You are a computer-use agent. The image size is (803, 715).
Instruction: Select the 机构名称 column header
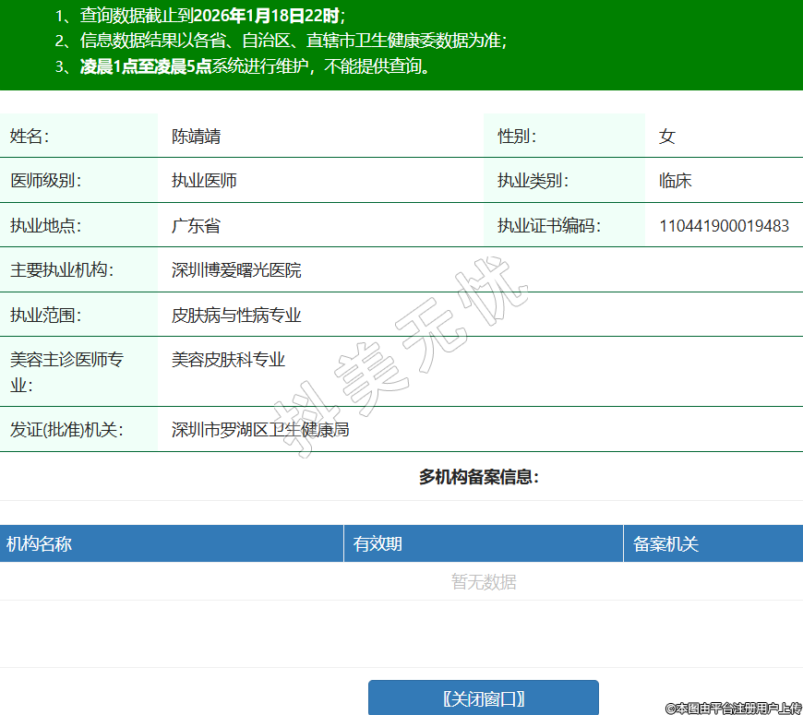tap(39, 544)
